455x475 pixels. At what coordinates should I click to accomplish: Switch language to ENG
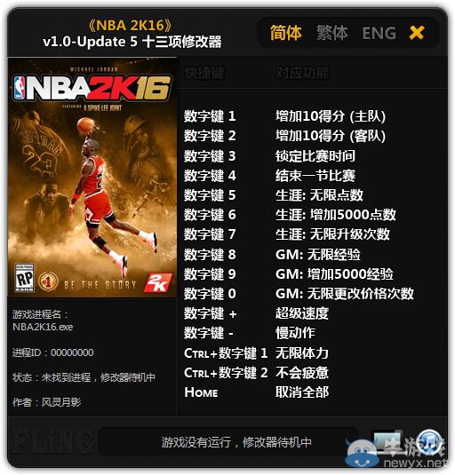tap(379, 33)
